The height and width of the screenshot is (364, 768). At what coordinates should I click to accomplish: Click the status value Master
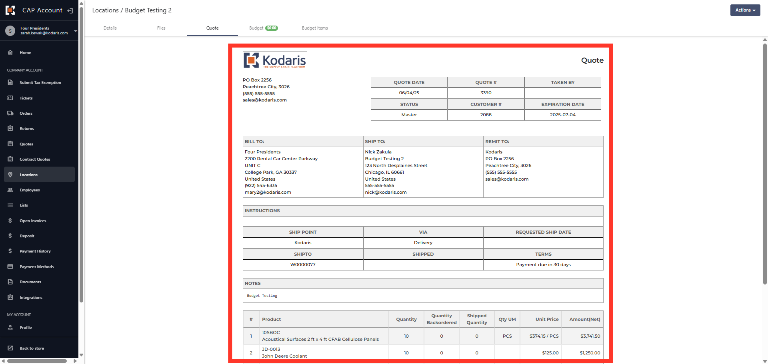coord(409,115)
